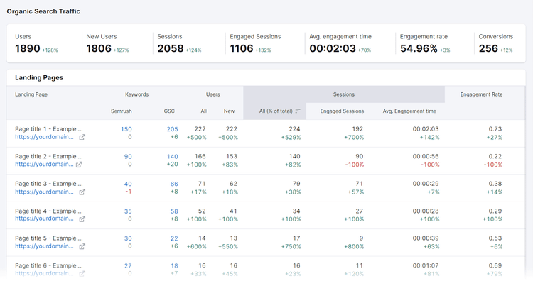The image size is (533, 281).
Task: Click the +800% engaged sessions change
Action: (354, 247)
